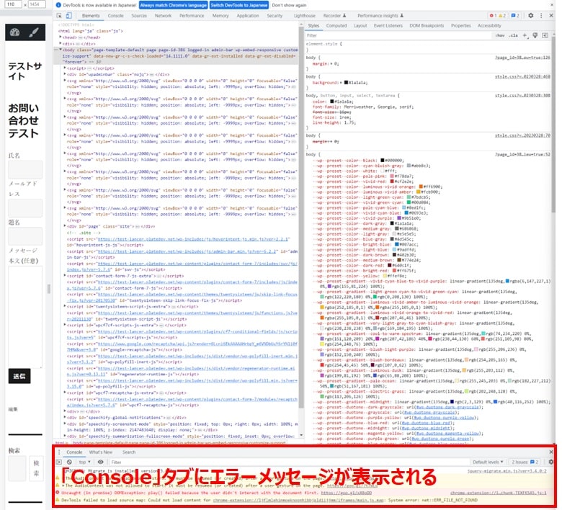Open the Search drawer tab
562x510 pixels.
[x=129, y=452]
